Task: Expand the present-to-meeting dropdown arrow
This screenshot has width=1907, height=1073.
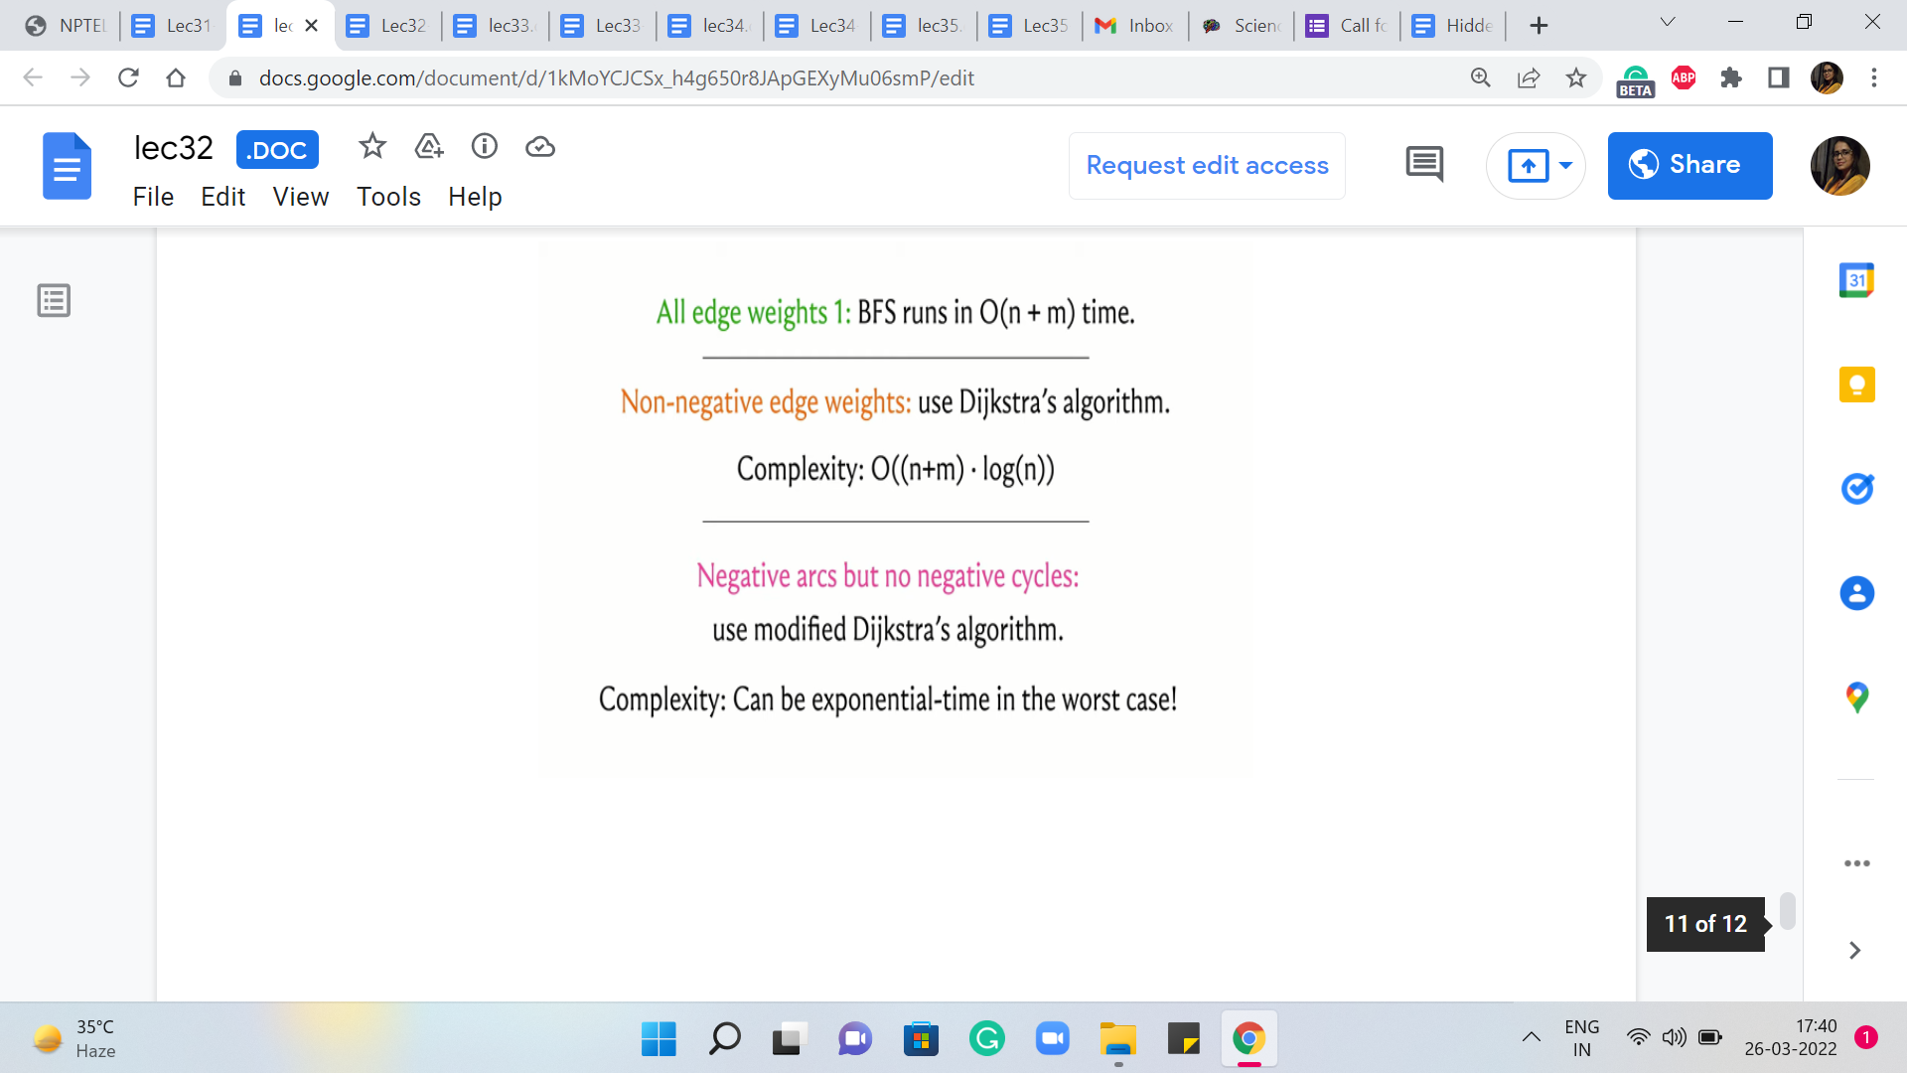Action: [1566, 165]
